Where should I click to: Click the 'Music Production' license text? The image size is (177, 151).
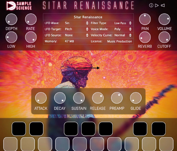tap(120, 41)
